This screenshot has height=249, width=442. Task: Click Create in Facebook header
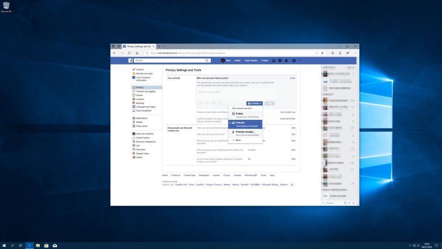264,60
